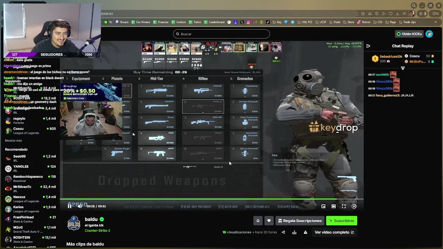Open Yo Kick bookmark
Viewport: 443px width, 249px height.
[108, 22]
